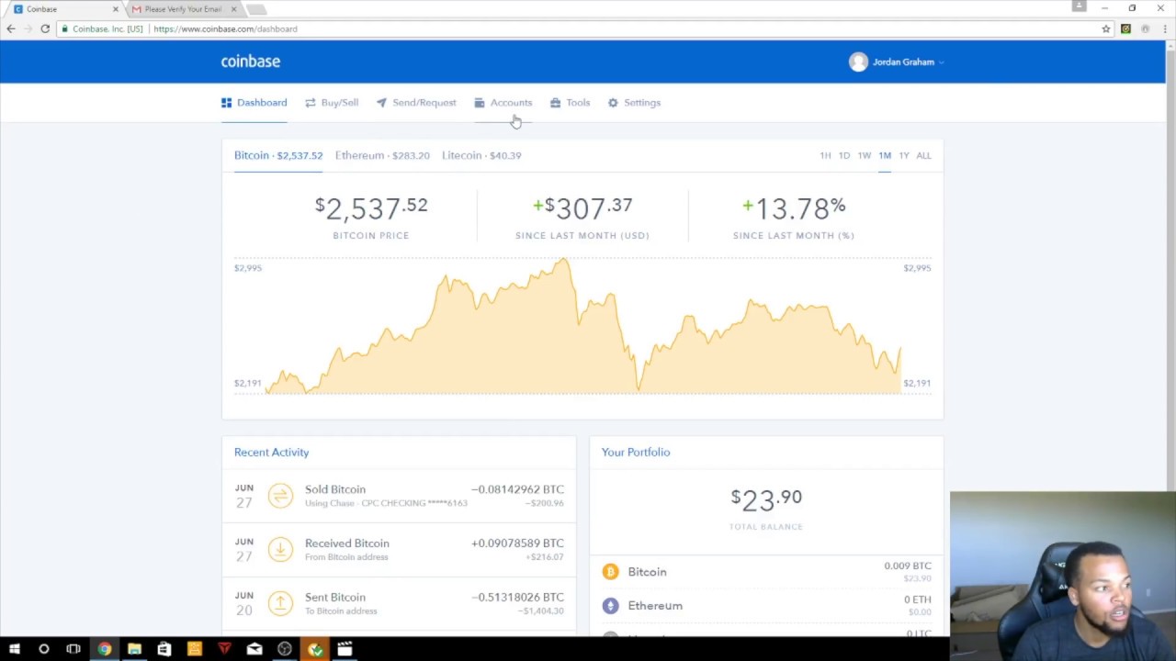
Task: Bookmark this page with the star icon
Action: 1105,28
